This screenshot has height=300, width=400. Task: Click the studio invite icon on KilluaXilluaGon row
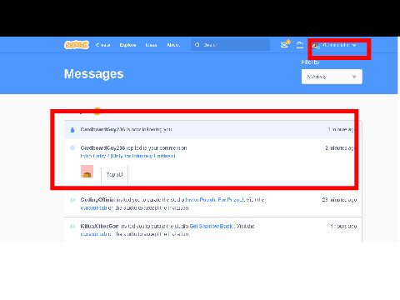[x=72, y=226]
